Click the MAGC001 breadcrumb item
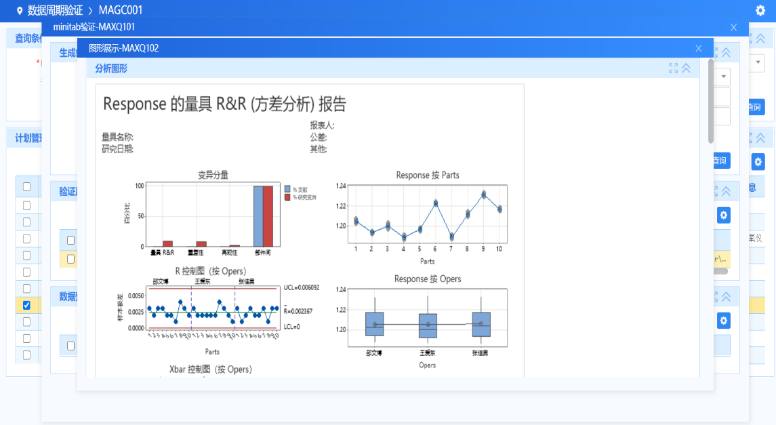The image size is (776, 425). point(120,10)
